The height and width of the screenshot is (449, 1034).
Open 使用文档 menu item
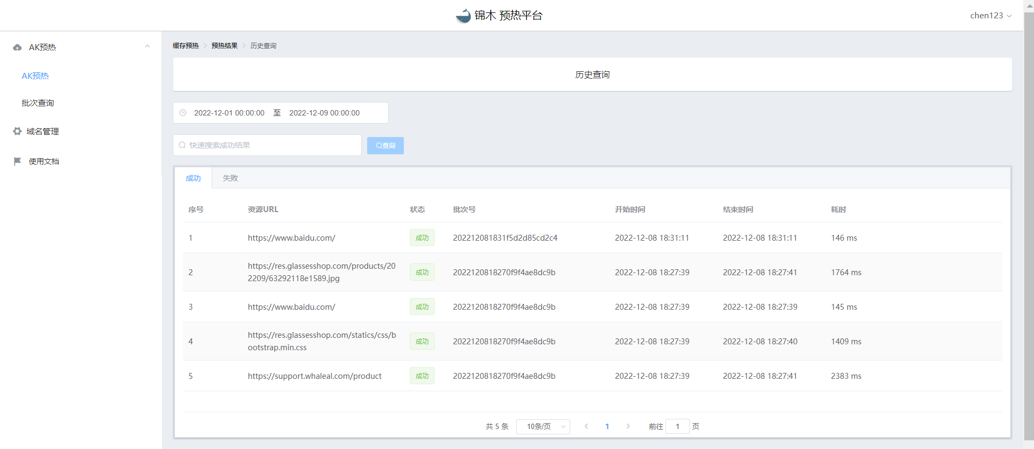point(44,161)
